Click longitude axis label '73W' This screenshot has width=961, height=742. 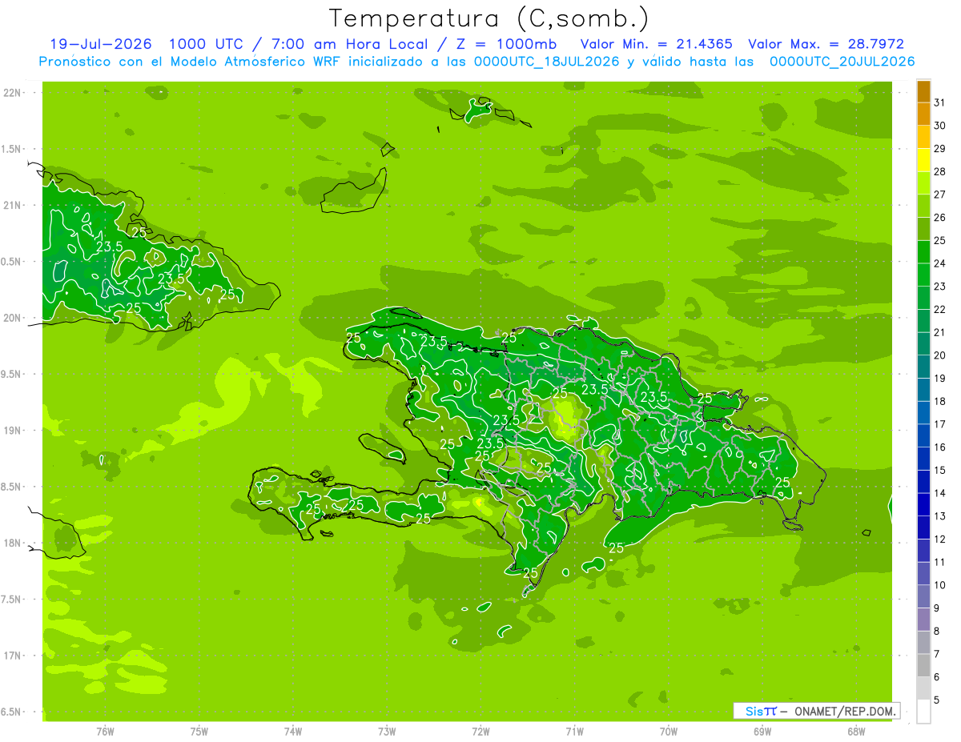(387, 732)
